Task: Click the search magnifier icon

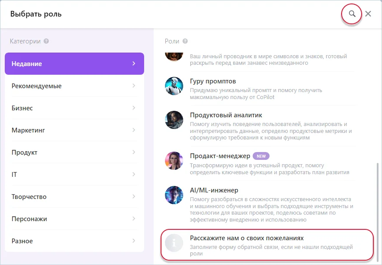Action: point(352,14)
